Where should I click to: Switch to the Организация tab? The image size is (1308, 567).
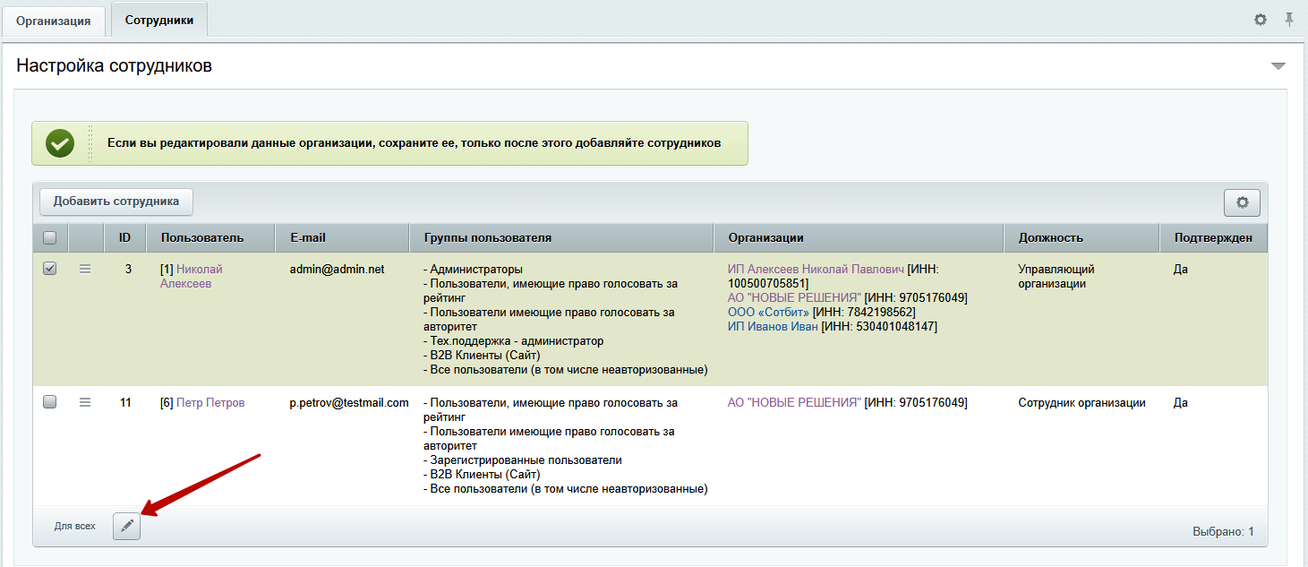point(53,21)
